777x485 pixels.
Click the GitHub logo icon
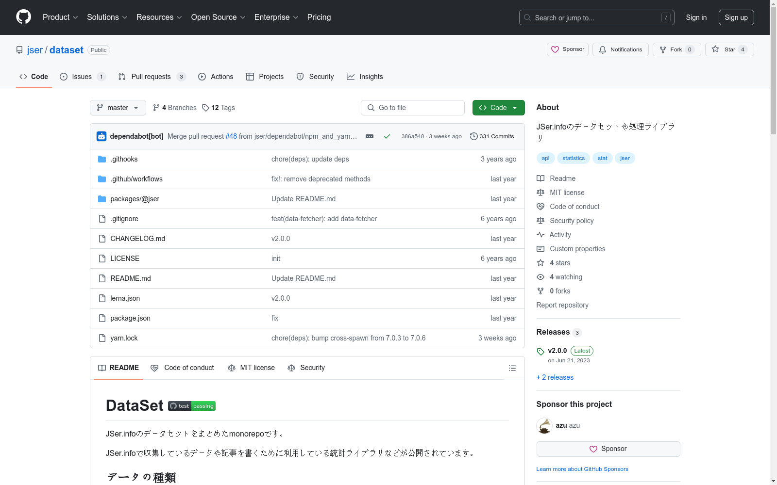click(23, 17)
